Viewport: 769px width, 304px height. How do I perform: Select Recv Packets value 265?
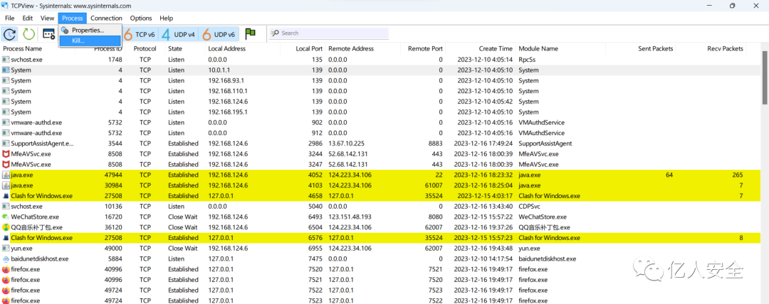pyautogui.click(x=738, y=175)
